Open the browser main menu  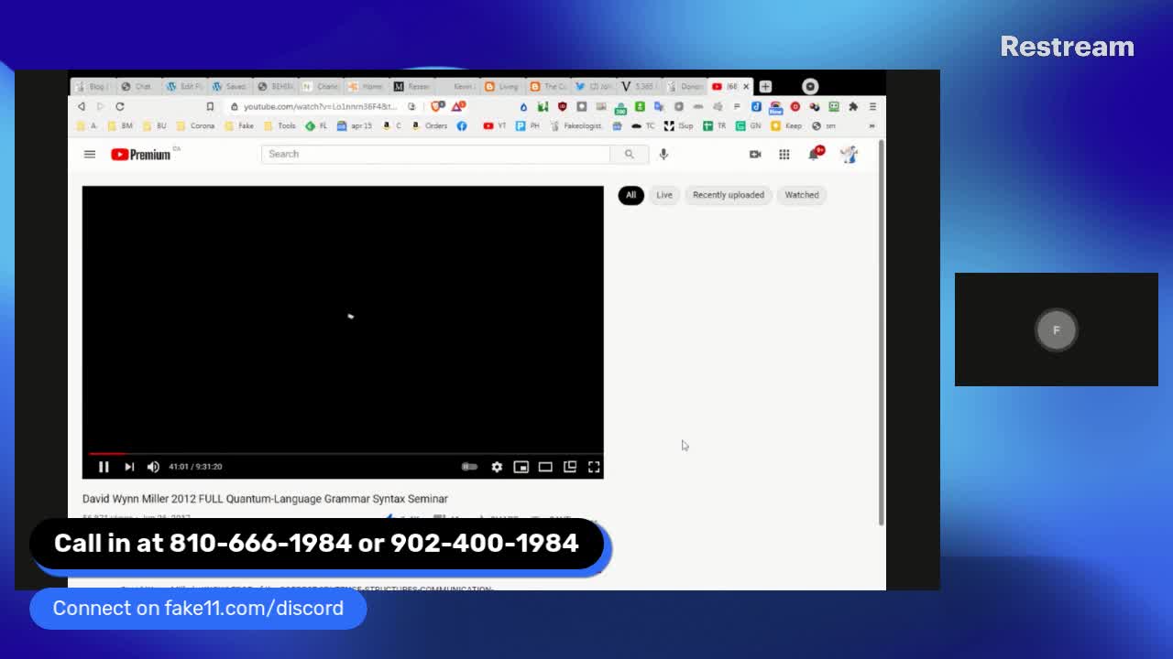[x=872, y=106]
